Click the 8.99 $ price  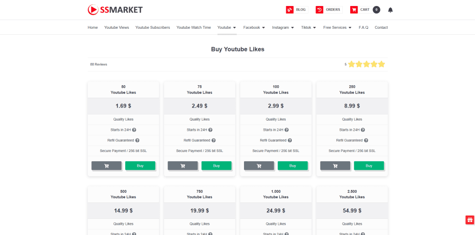pos(352,106)
